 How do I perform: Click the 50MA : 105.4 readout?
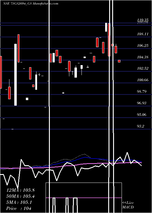[x=20, y=196]
